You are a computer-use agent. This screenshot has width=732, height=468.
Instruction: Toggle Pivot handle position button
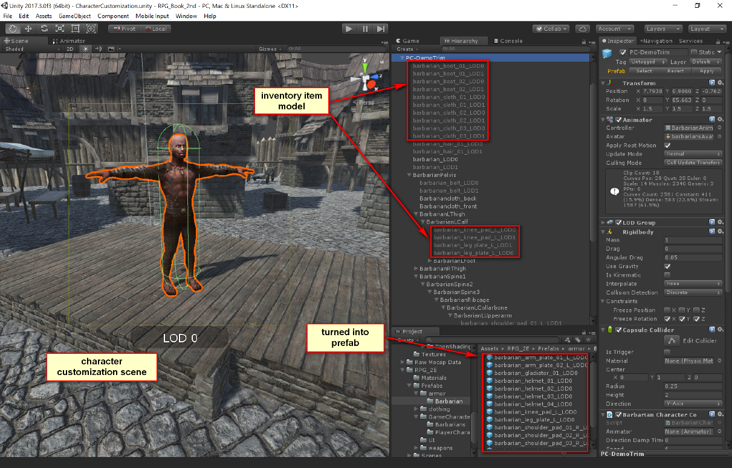click(x=125, y=28)
